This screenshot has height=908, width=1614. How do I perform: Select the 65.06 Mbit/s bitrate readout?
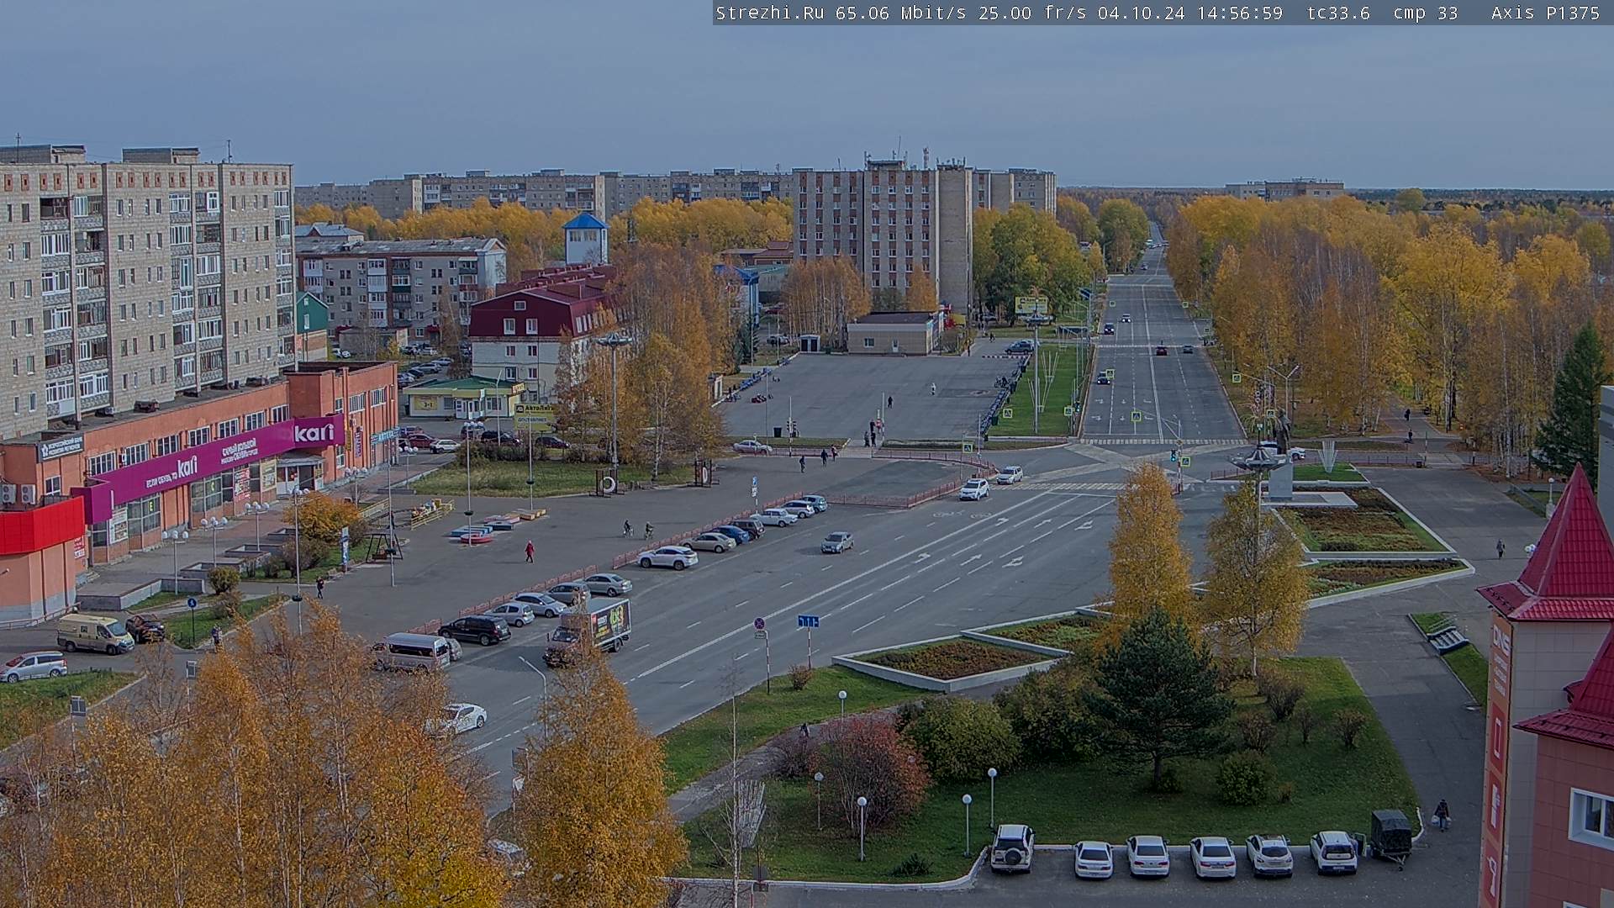click(902, 13)
